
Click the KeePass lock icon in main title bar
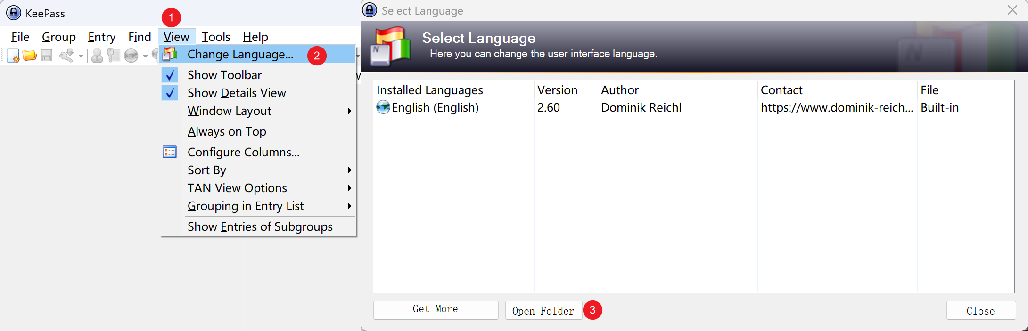[14, 13]
